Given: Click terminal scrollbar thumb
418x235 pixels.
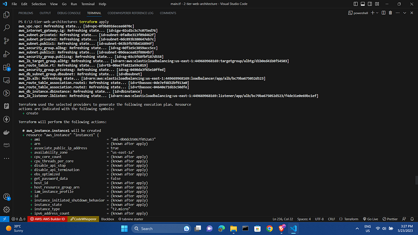Looking at the screenshot, I should 417,180.
